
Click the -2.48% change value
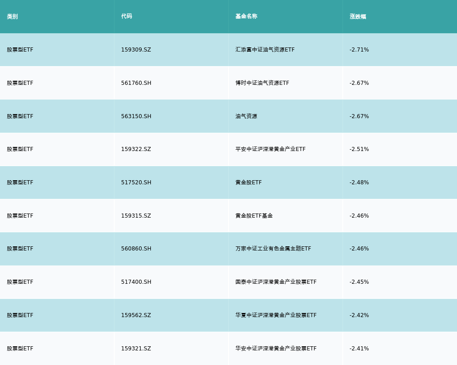coord(359,182)
